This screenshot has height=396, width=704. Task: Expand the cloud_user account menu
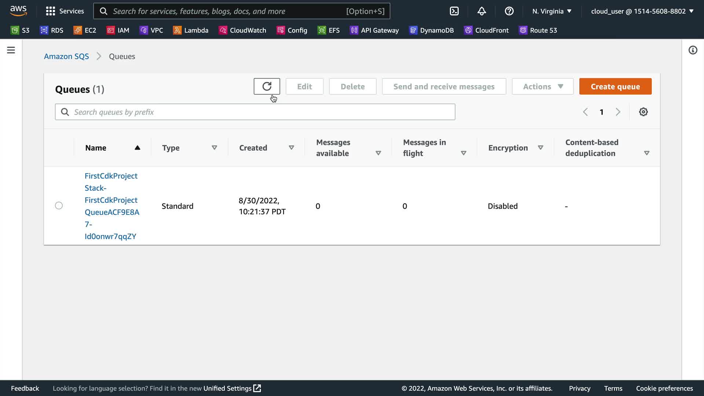(x=642, y=11)
